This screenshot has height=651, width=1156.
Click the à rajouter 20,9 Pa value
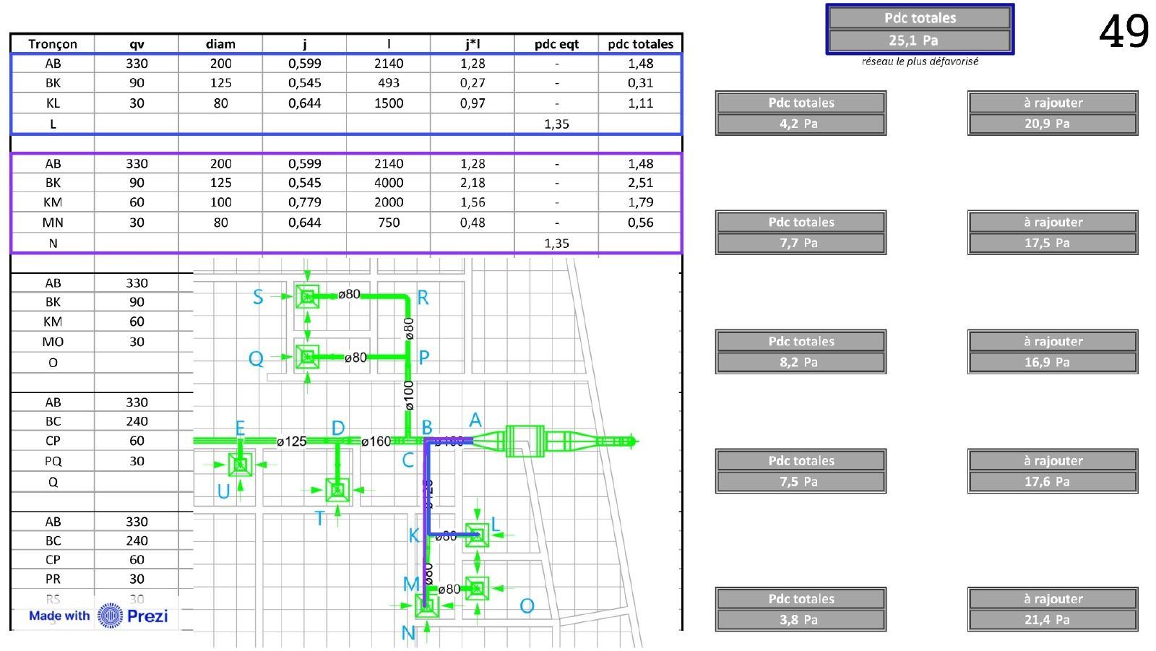pyautogui.click(x=1053, y=124)
